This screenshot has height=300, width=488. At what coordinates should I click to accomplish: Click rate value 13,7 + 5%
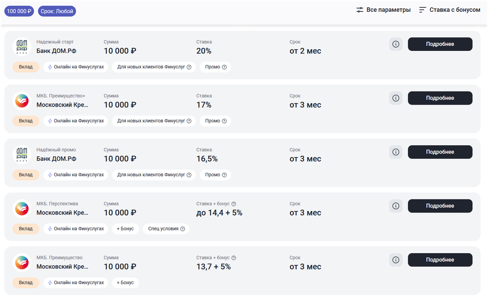213,267
